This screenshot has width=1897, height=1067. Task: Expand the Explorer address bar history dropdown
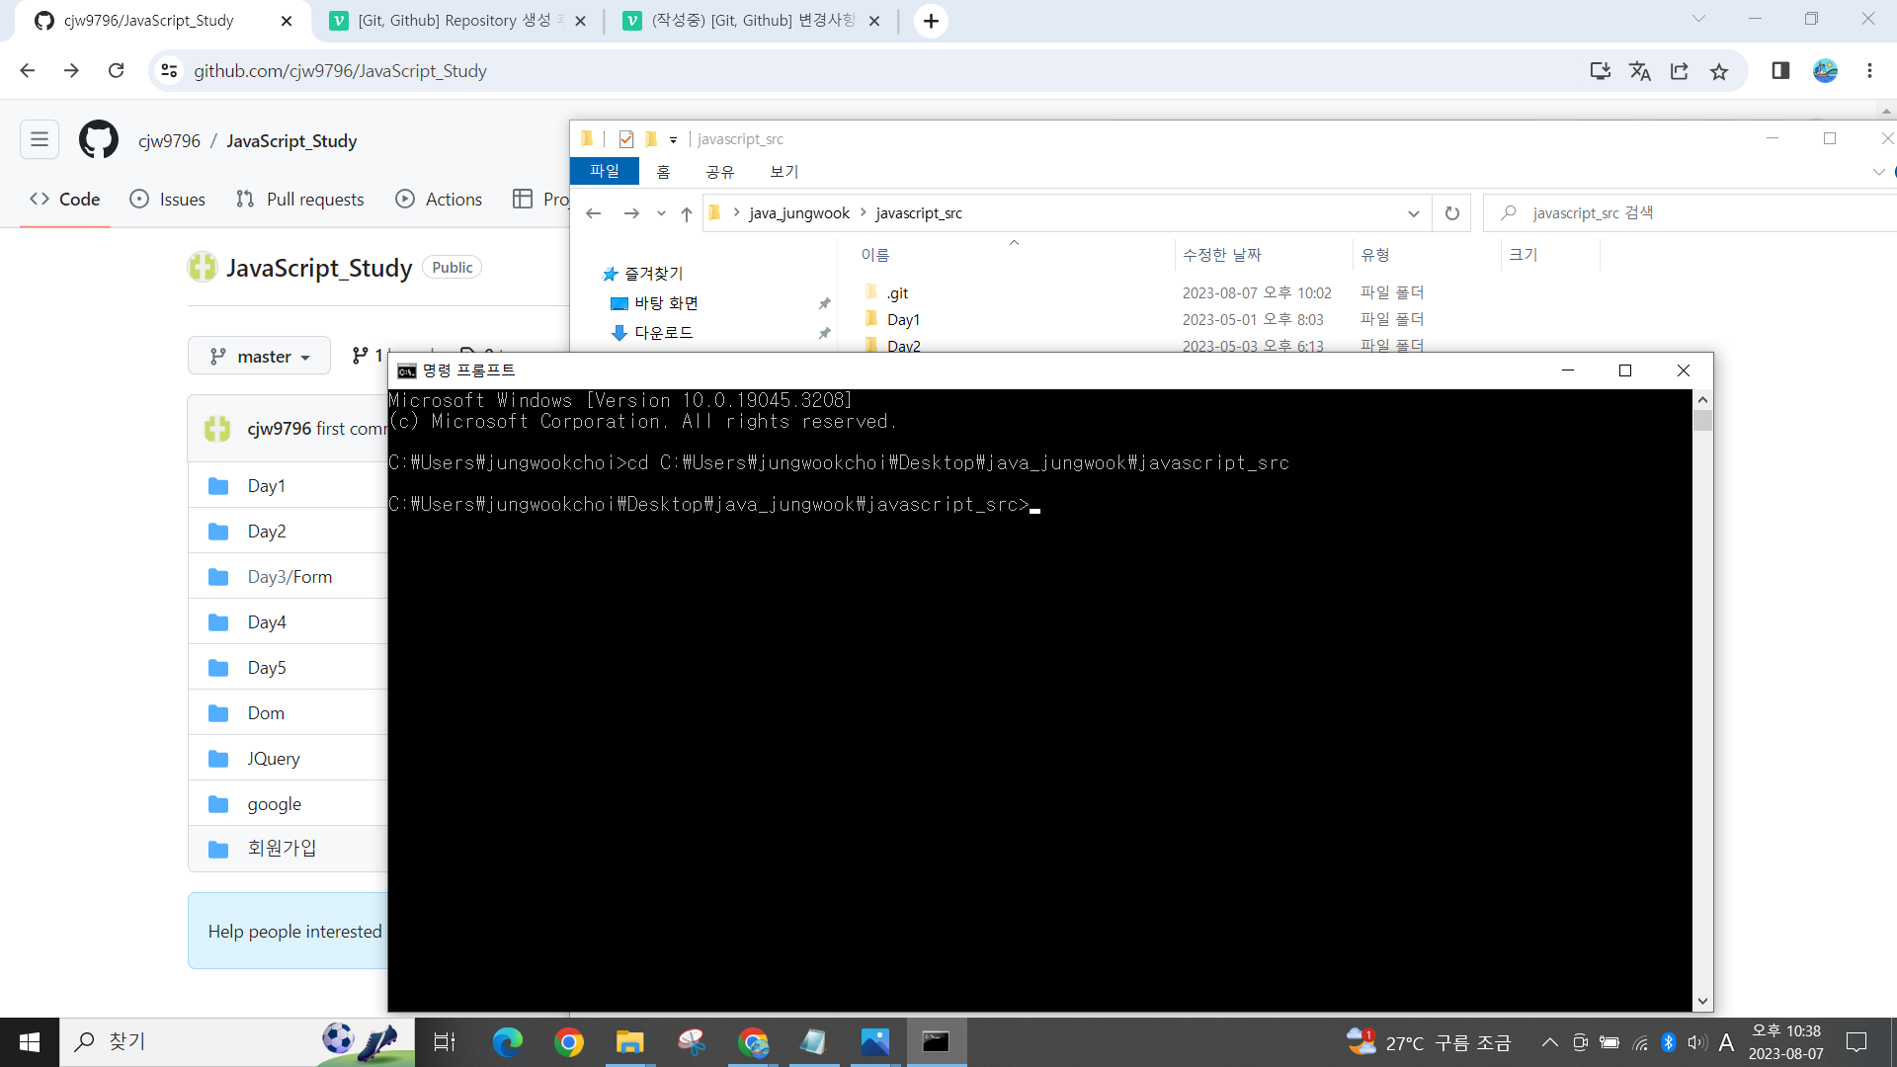point(1413,212)
